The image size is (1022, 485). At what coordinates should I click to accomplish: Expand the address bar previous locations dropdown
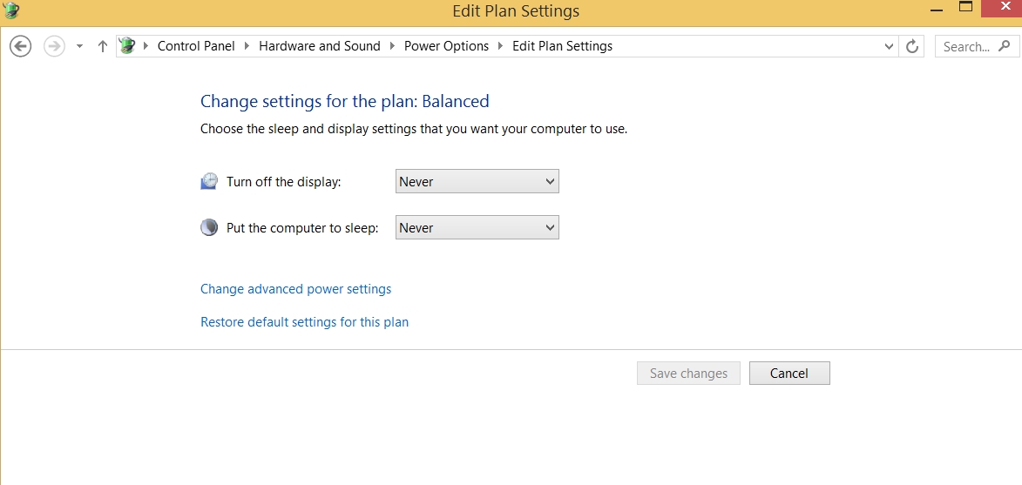click(889, 46)
